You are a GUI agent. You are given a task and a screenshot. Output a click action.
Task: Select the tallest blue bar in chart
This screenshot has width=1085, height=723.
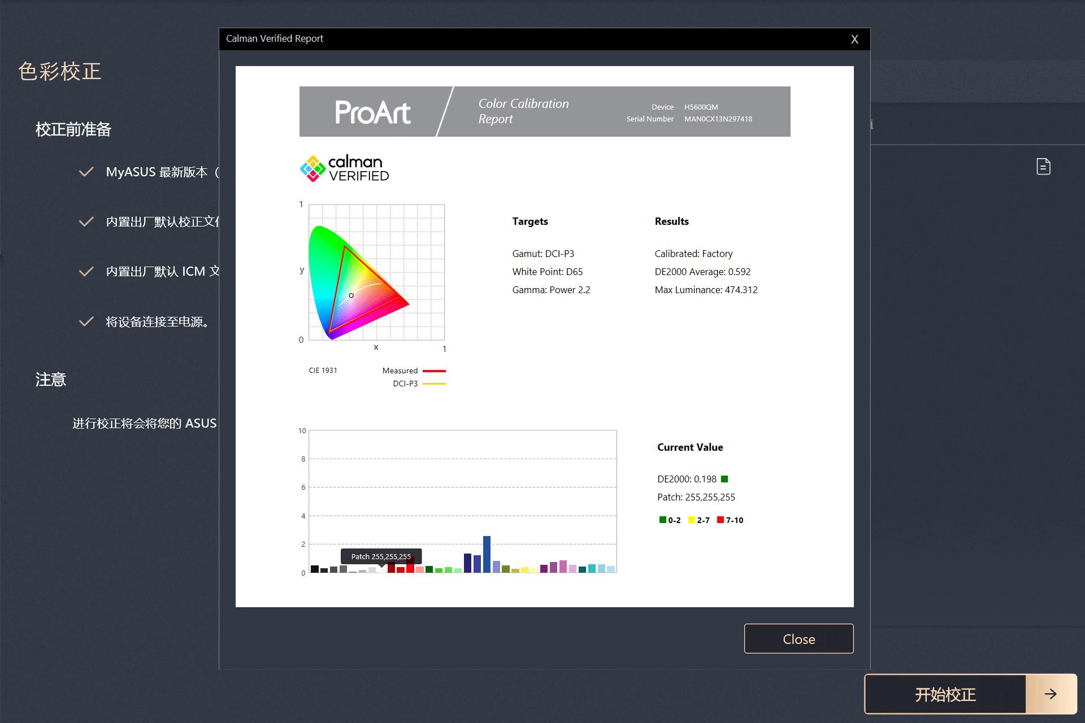[487, 554]
